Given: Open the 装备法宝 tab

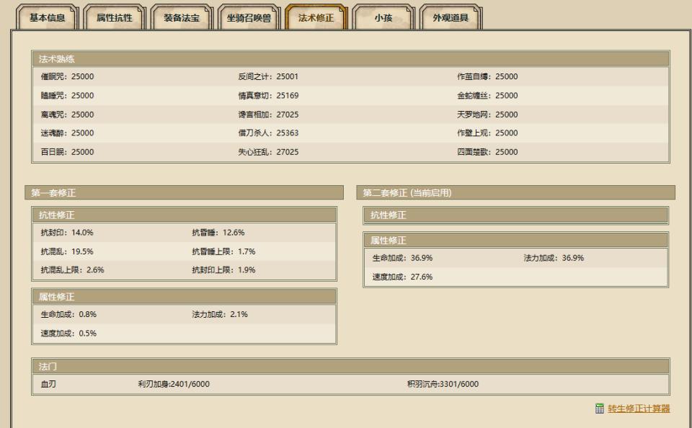Looking at the screenshot, I should (180, 18).
